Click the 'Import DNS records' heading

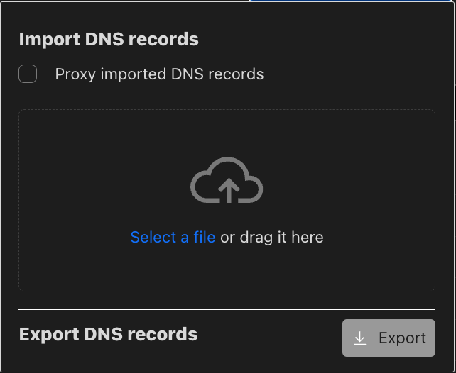[x=109, y=39]
